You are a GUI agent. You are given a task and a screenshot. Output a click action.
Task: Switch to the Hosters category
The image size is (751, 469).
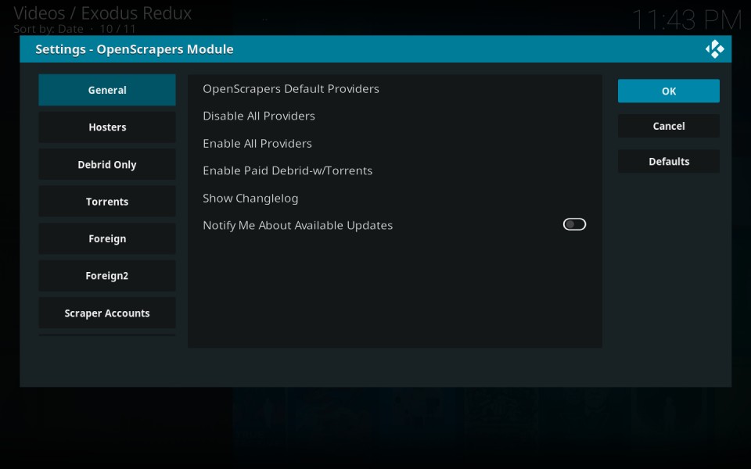coord(107,127)
